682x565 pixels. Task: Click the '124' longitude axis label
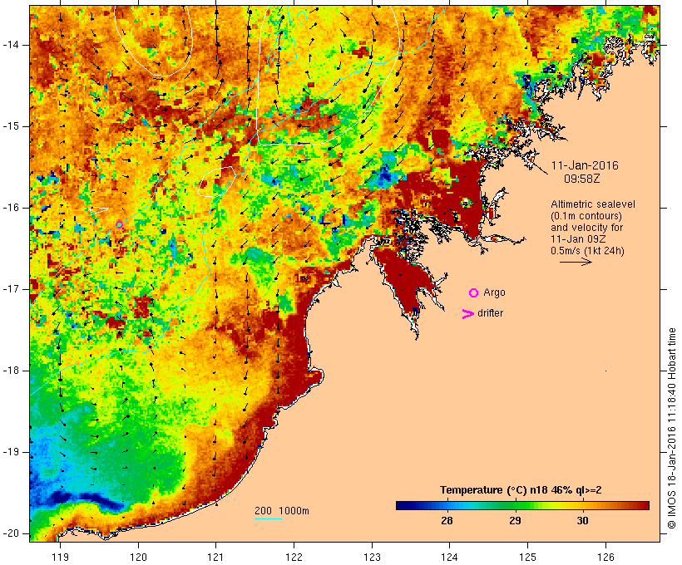click(x=449, y=557)
